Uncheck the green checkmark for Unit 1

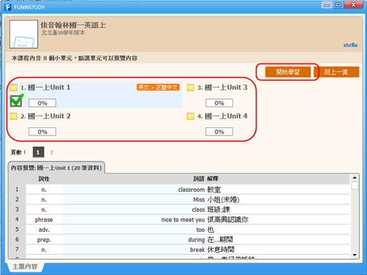(16, 100)
